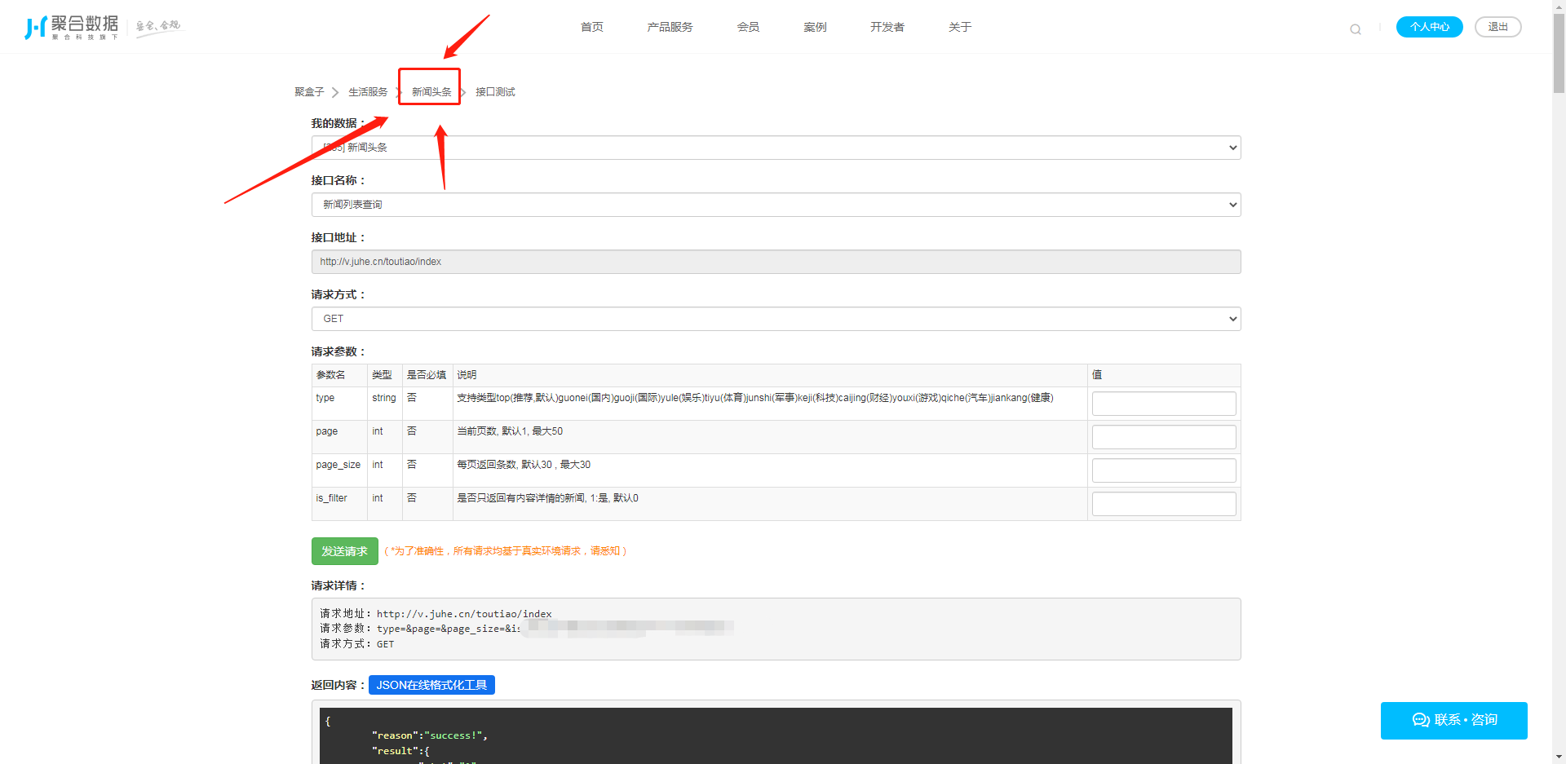Click the 退出 logout button

1497,27
